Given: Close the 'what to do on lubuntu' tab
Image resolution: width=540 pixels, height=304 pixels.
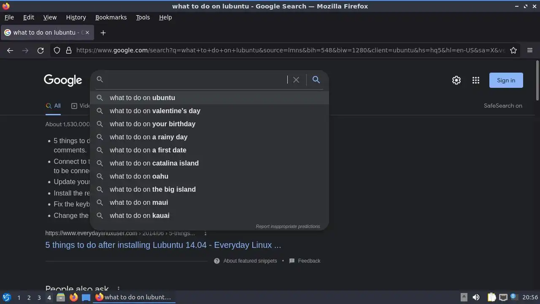Looking at the screenshot, I should pos(87,33).
